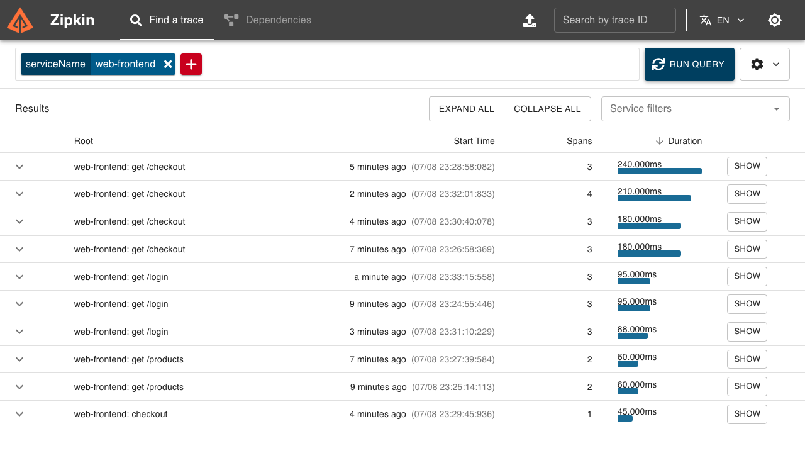Show the login trace started 23:24:55:446
The height and width of the screenshot is (453, 805).
747,304
